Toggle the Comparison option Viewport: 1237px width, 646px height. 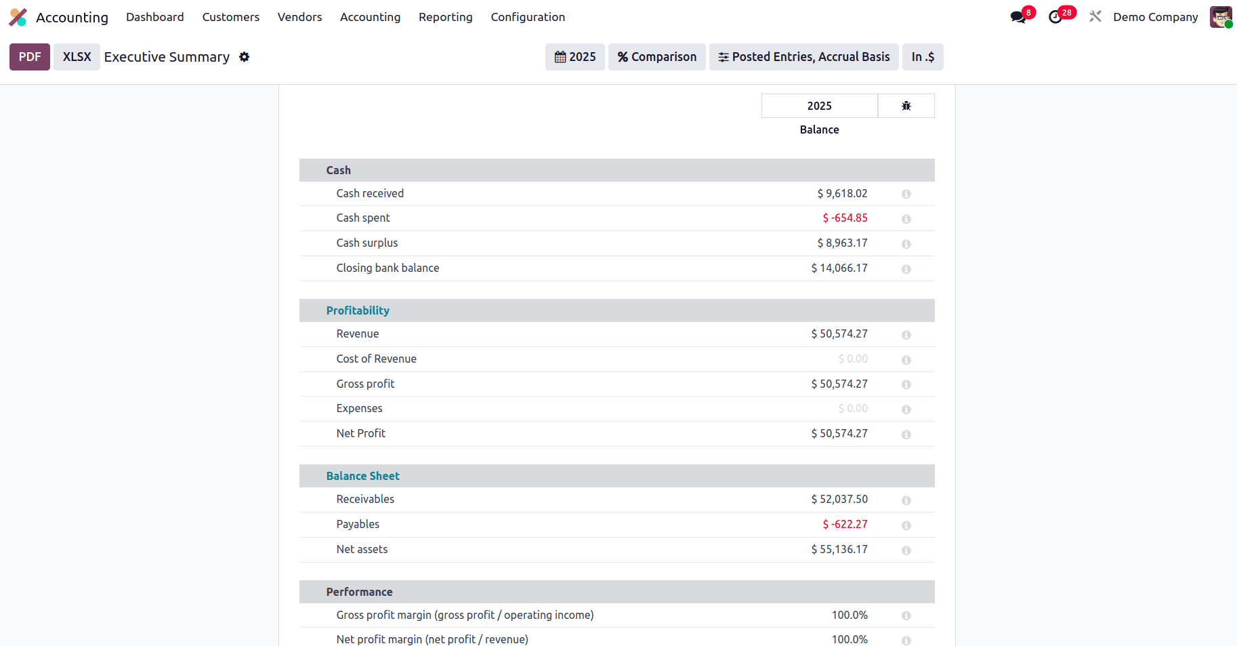[656, 57]
